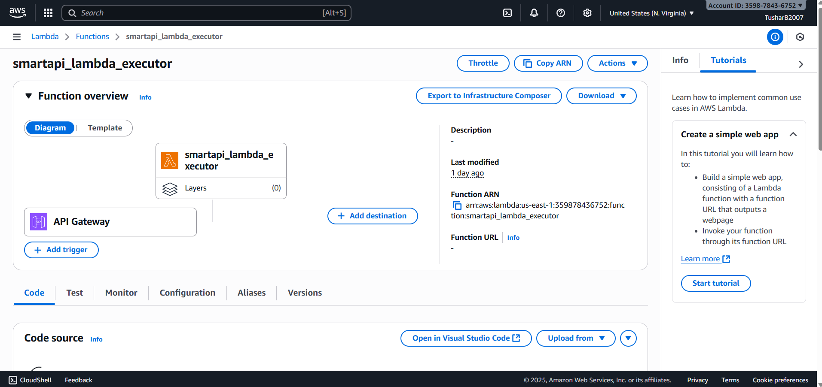Open the Upload from dropdown
The width and height of the screenshot is (822, 387).
(576, 338)
